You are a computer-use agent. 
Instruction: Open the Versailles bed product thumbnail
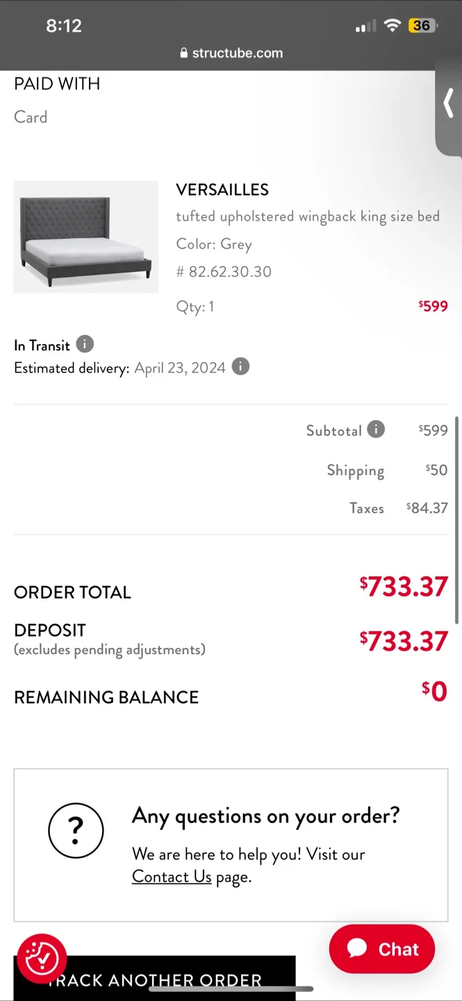click(86, 237)
